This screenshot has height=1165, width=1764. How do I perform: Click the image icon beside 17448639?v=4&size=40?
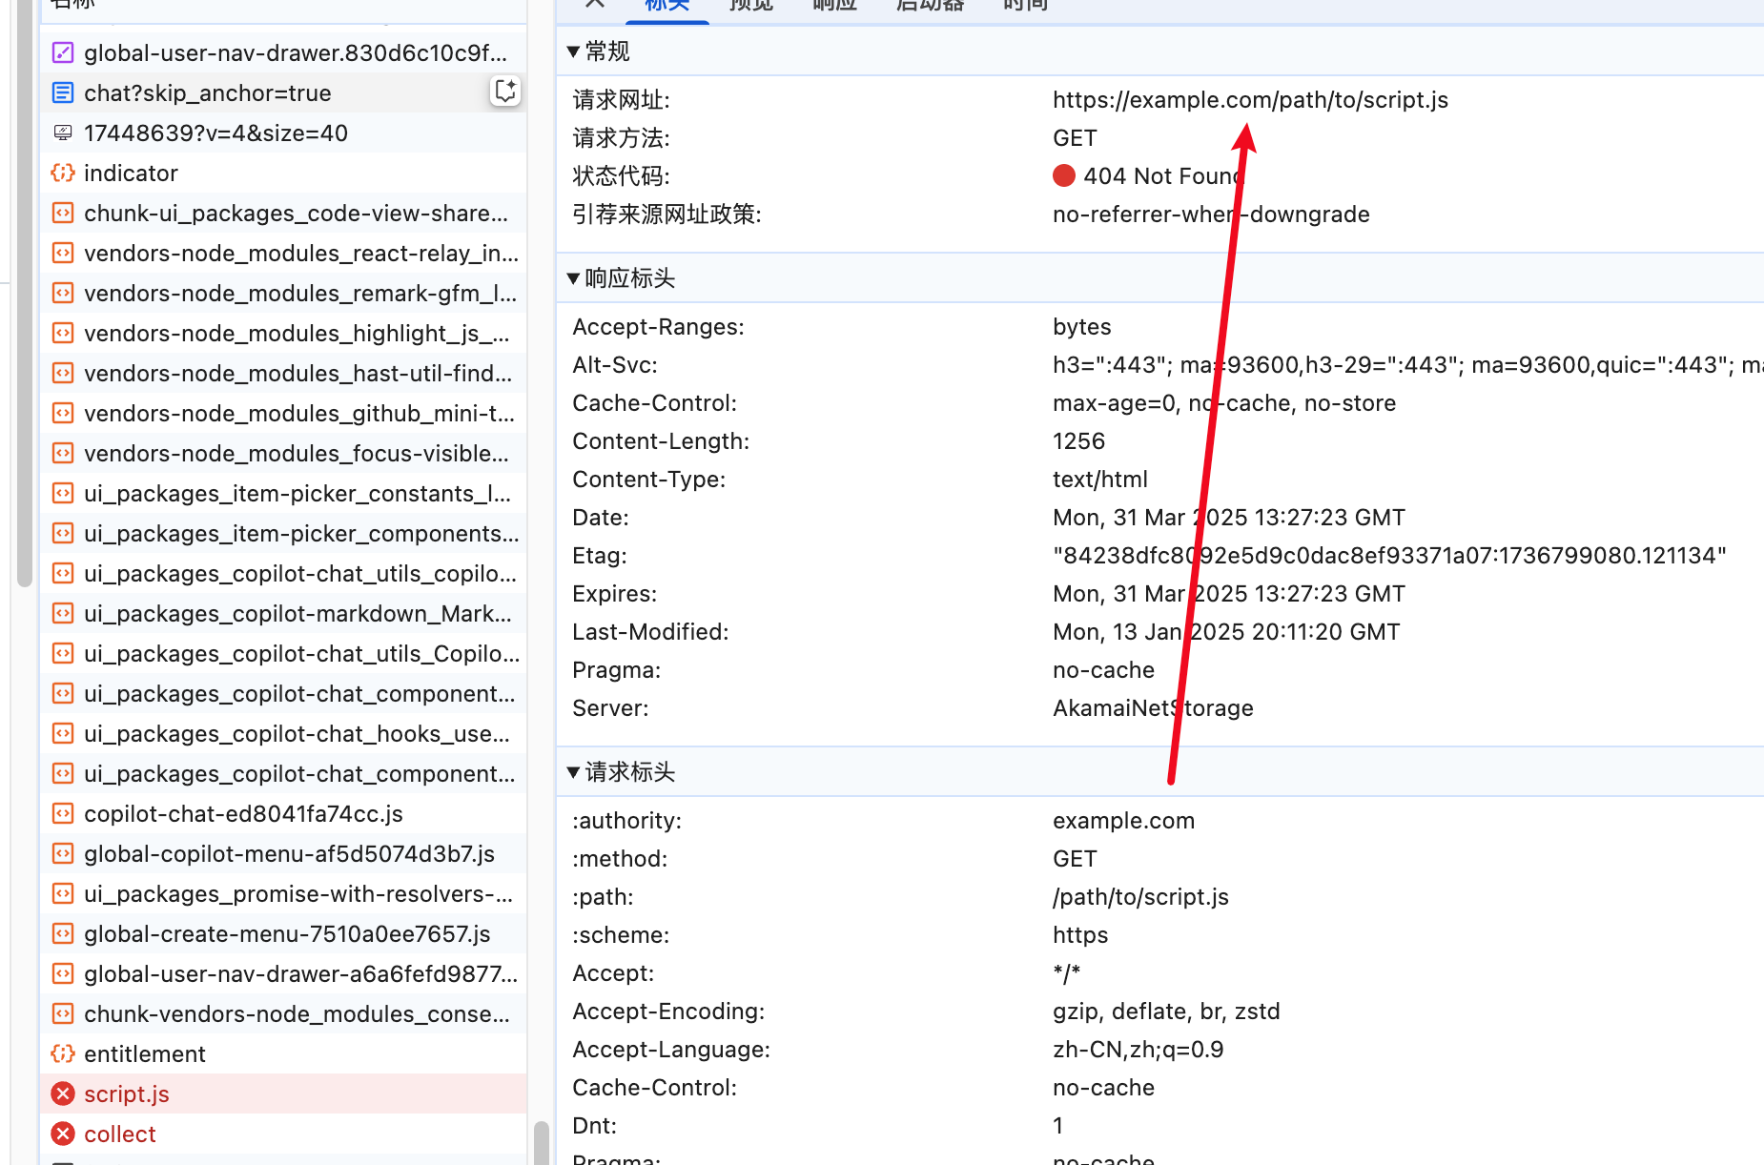(x=63, y=133)
